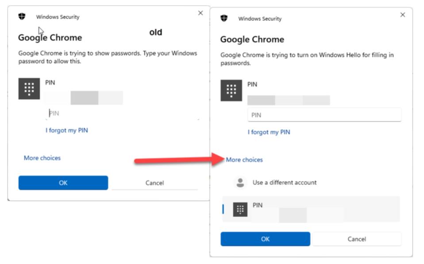Click the small PIN keypad icon under More choices
The height and width of the screenshot is (264, 424).
(240, 210)
